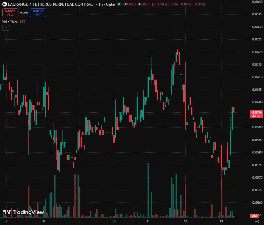Viewport: 264px width, 225px height.
Task: Click the TradingView logo
Action: click(24, 212)
